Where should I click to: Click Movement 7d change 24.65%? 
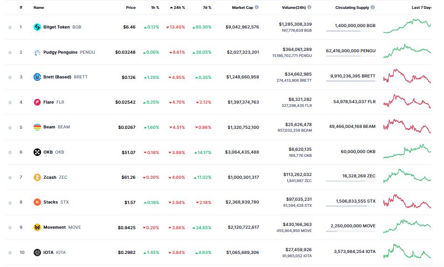tap(202, 228)
